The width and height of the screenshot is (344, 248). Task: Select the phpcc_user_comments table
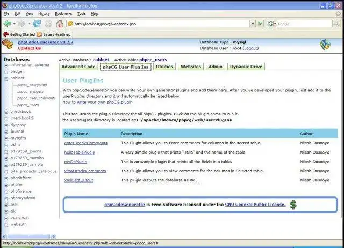[37, 98]
